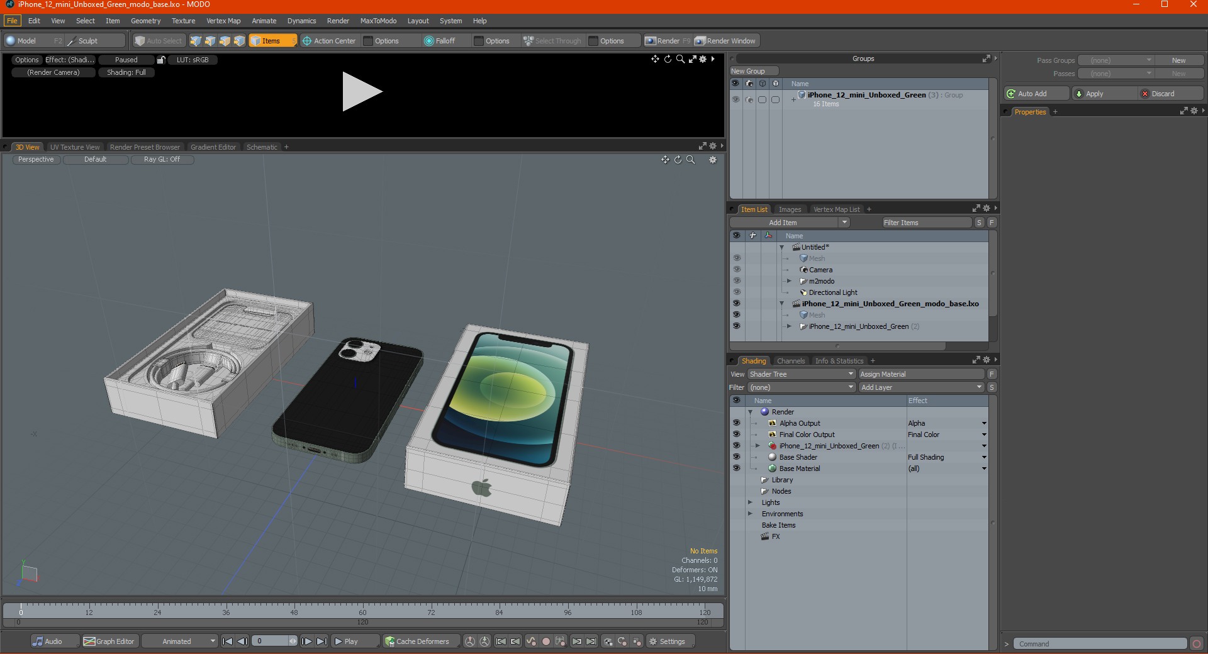Toggle visibility of Directional Light
Screen dimensions: 1208x654
pyautogui.click(x=736, y=292)
